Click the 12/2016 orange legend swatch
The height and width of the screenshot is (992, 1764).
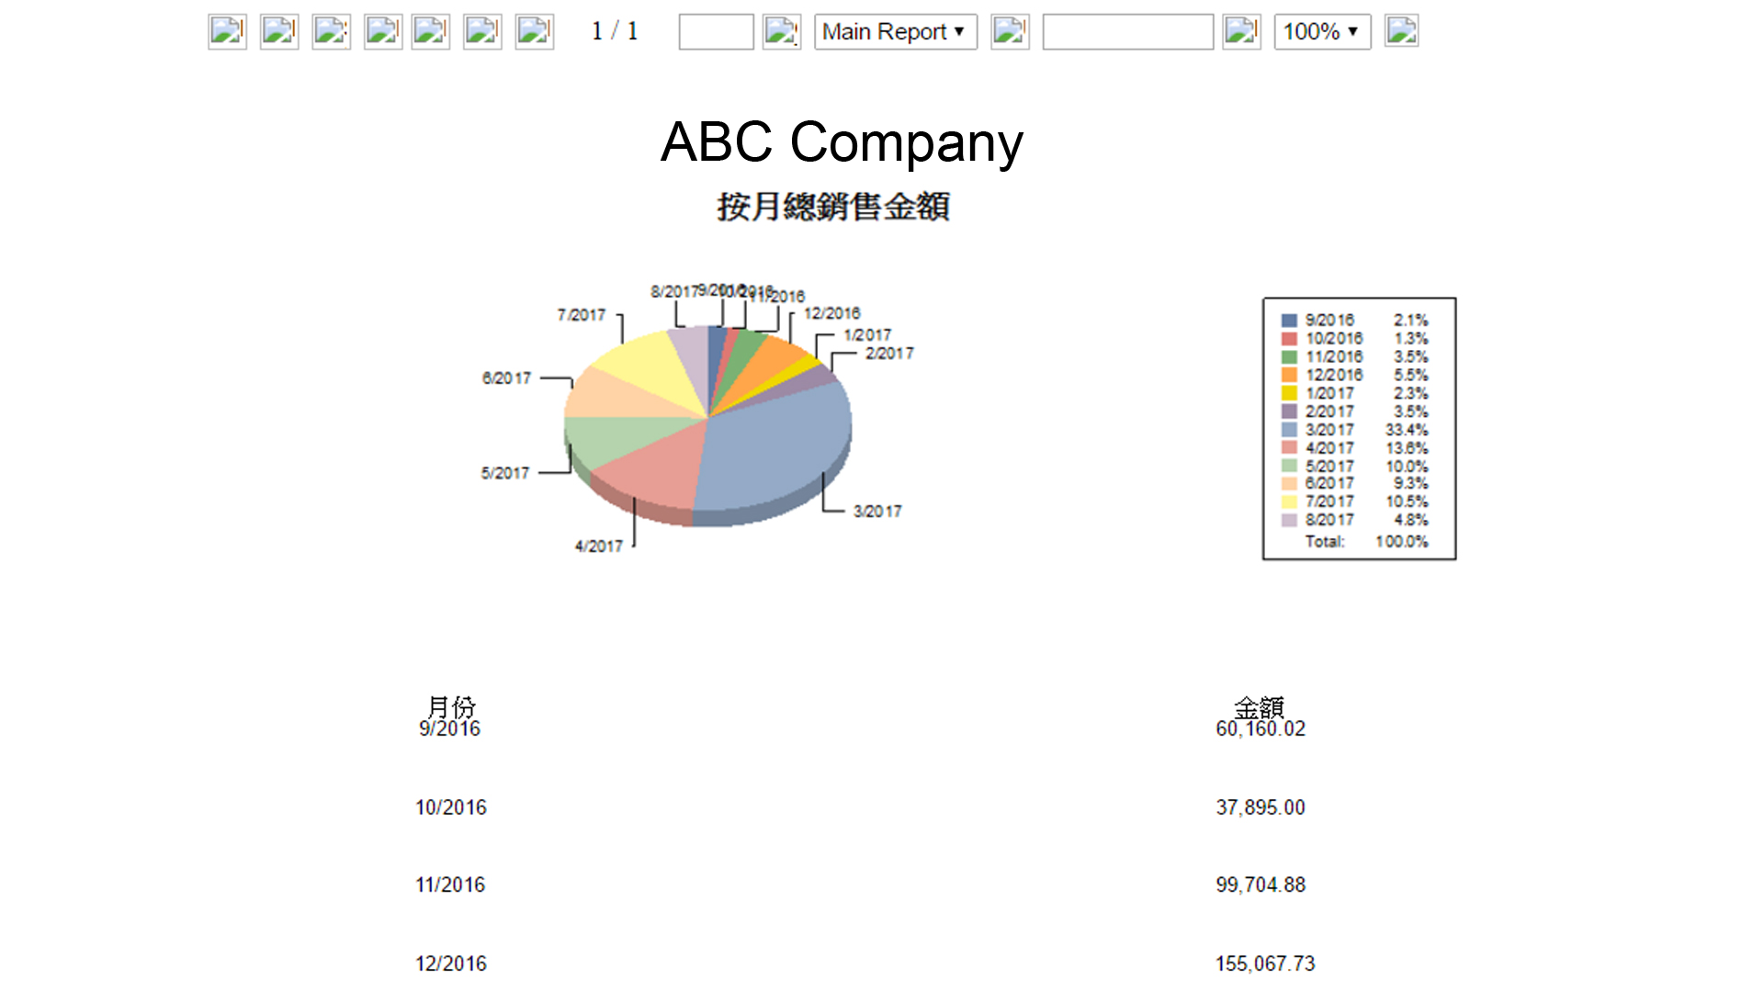[x=1289, y=375]
